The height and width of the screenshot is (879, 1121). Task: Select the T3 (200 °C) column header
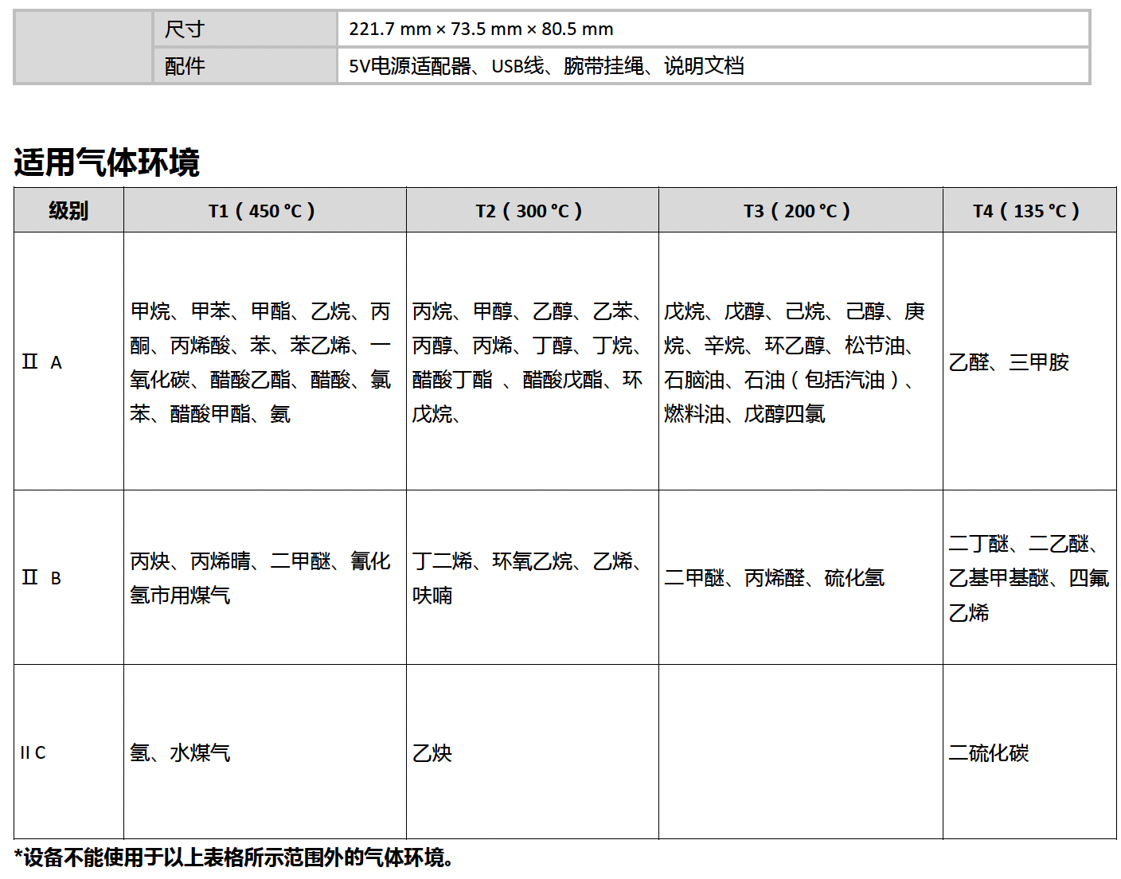[799, 211]
